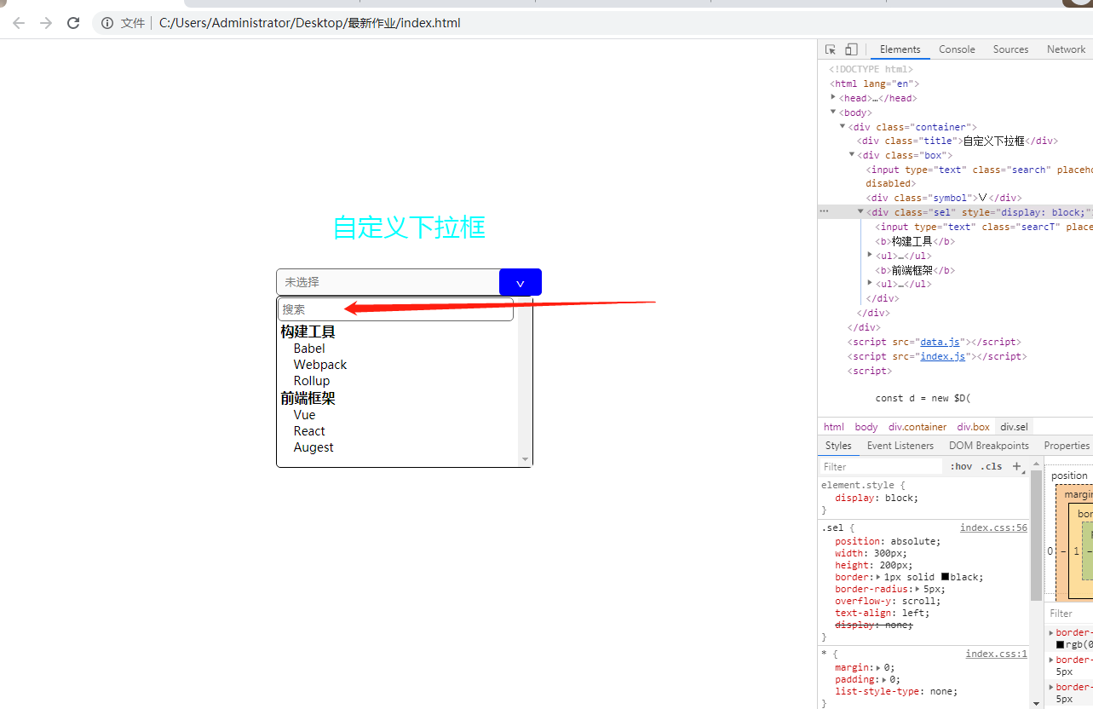This screenshot has height=709, width=1093.
Task: Click the div.box breadcrumb
Action: pyautogui.click(x=974, y=427)
